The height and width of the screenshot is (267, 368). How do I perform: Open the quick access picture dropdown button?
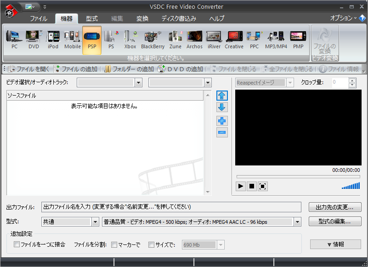point(30,7)
